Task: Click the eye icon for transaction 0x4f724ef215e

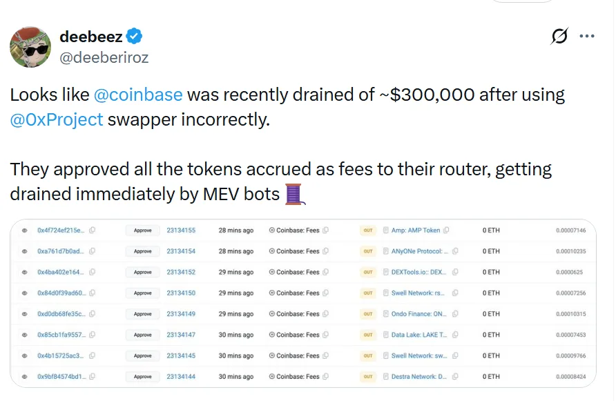Action: [25, 231]
